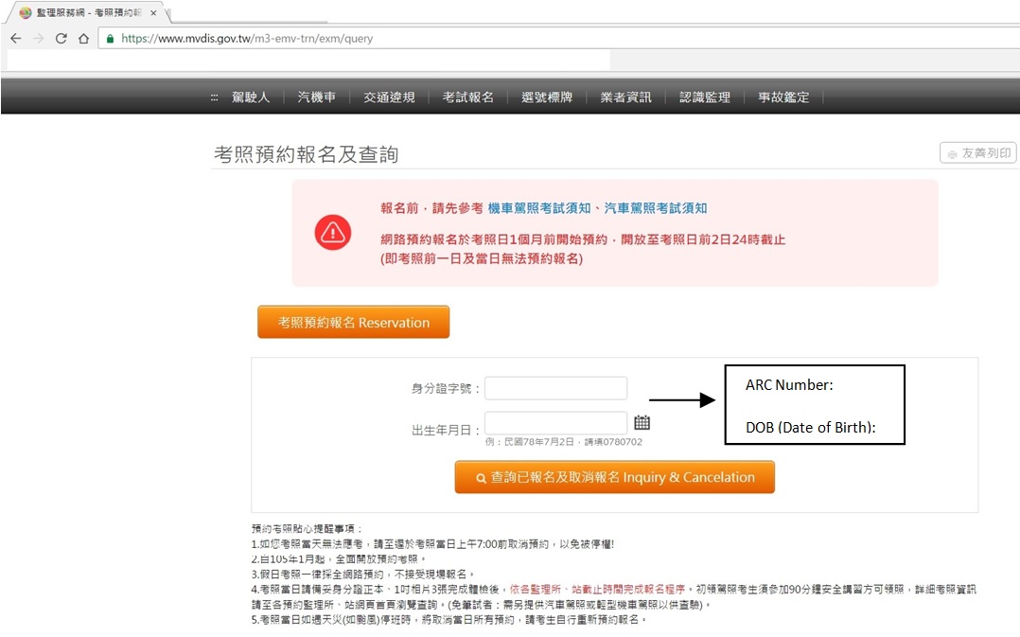Open the 駕駛人 menu
Viewport: 1020px width, 637px height.
[x=249, y=96]
